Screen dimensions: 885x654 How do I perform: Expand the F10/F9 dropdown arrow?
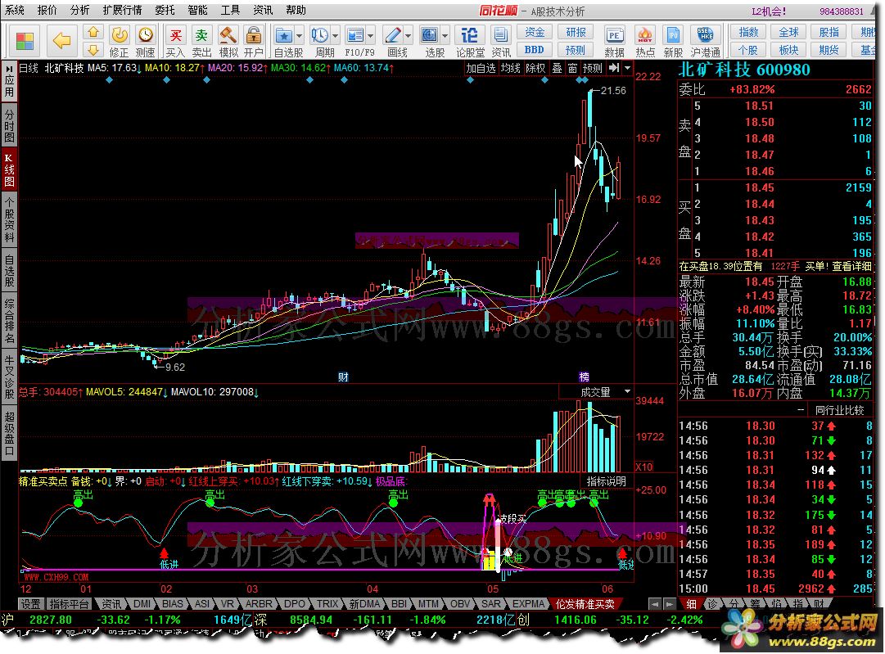[x=371, y=36]
